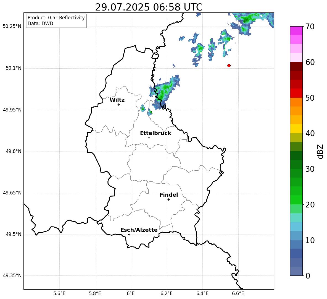Click the colorbar tick value 50
The width and height of the screenshot is (327, 299).
click(x=310, y=98)
